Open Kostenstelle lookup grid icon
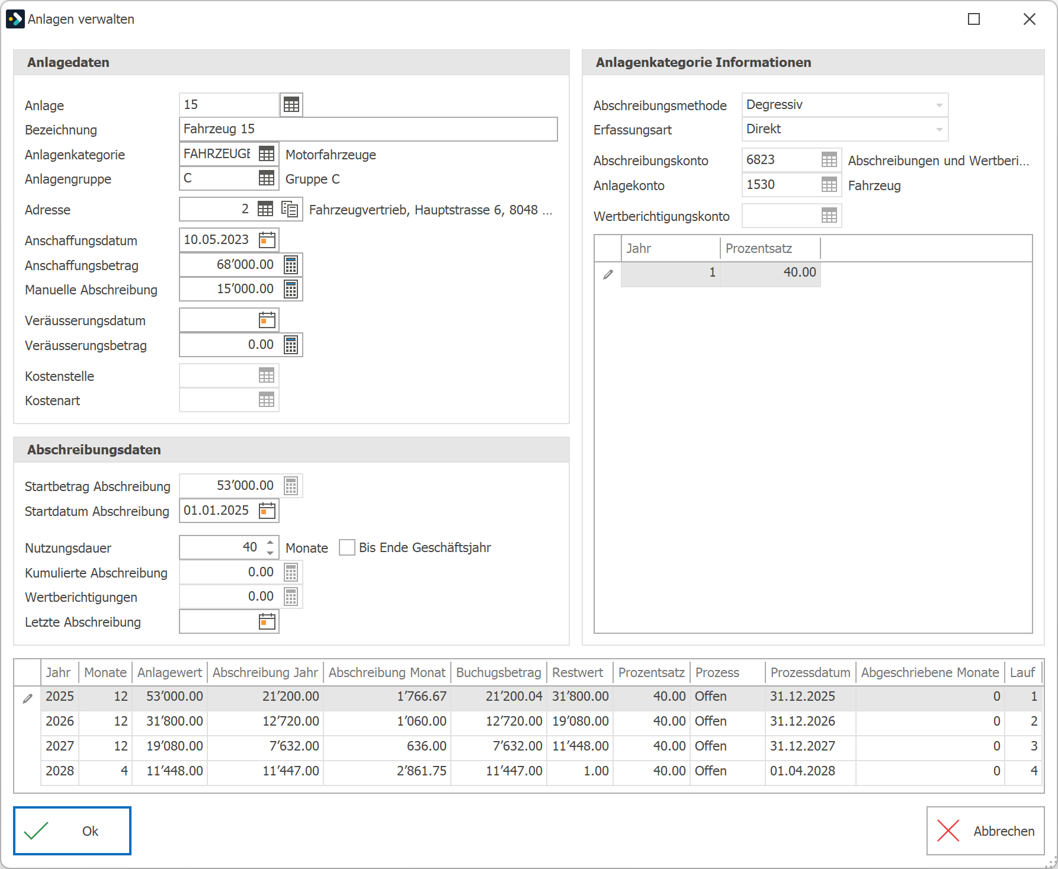Screen dimensions: 1058x869 pos(267,376)
